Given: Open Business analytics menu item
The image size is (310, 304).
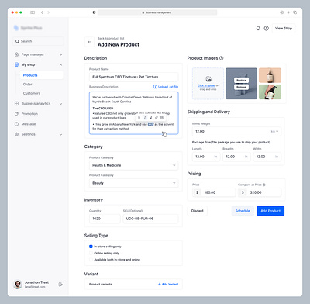Looking at the screenshot, I should [36, 103].
